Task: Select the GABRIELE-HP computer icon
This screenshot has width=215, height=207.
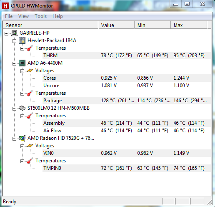Action: (15, 33)
